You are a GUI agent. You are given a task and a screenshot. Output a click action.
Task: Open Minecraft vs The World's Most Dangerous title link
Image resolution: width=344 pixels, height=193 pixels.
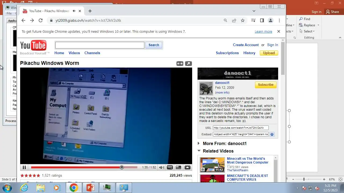coord(248,161)
